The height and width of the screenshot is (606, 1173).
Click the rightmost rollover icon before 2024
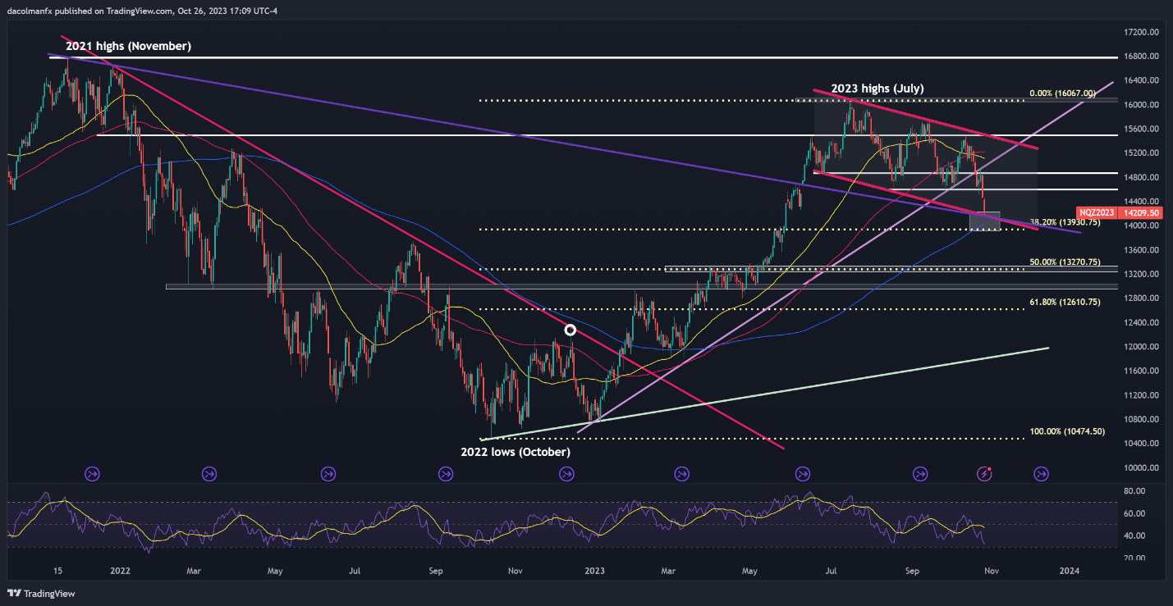[x=1041, y=473]
